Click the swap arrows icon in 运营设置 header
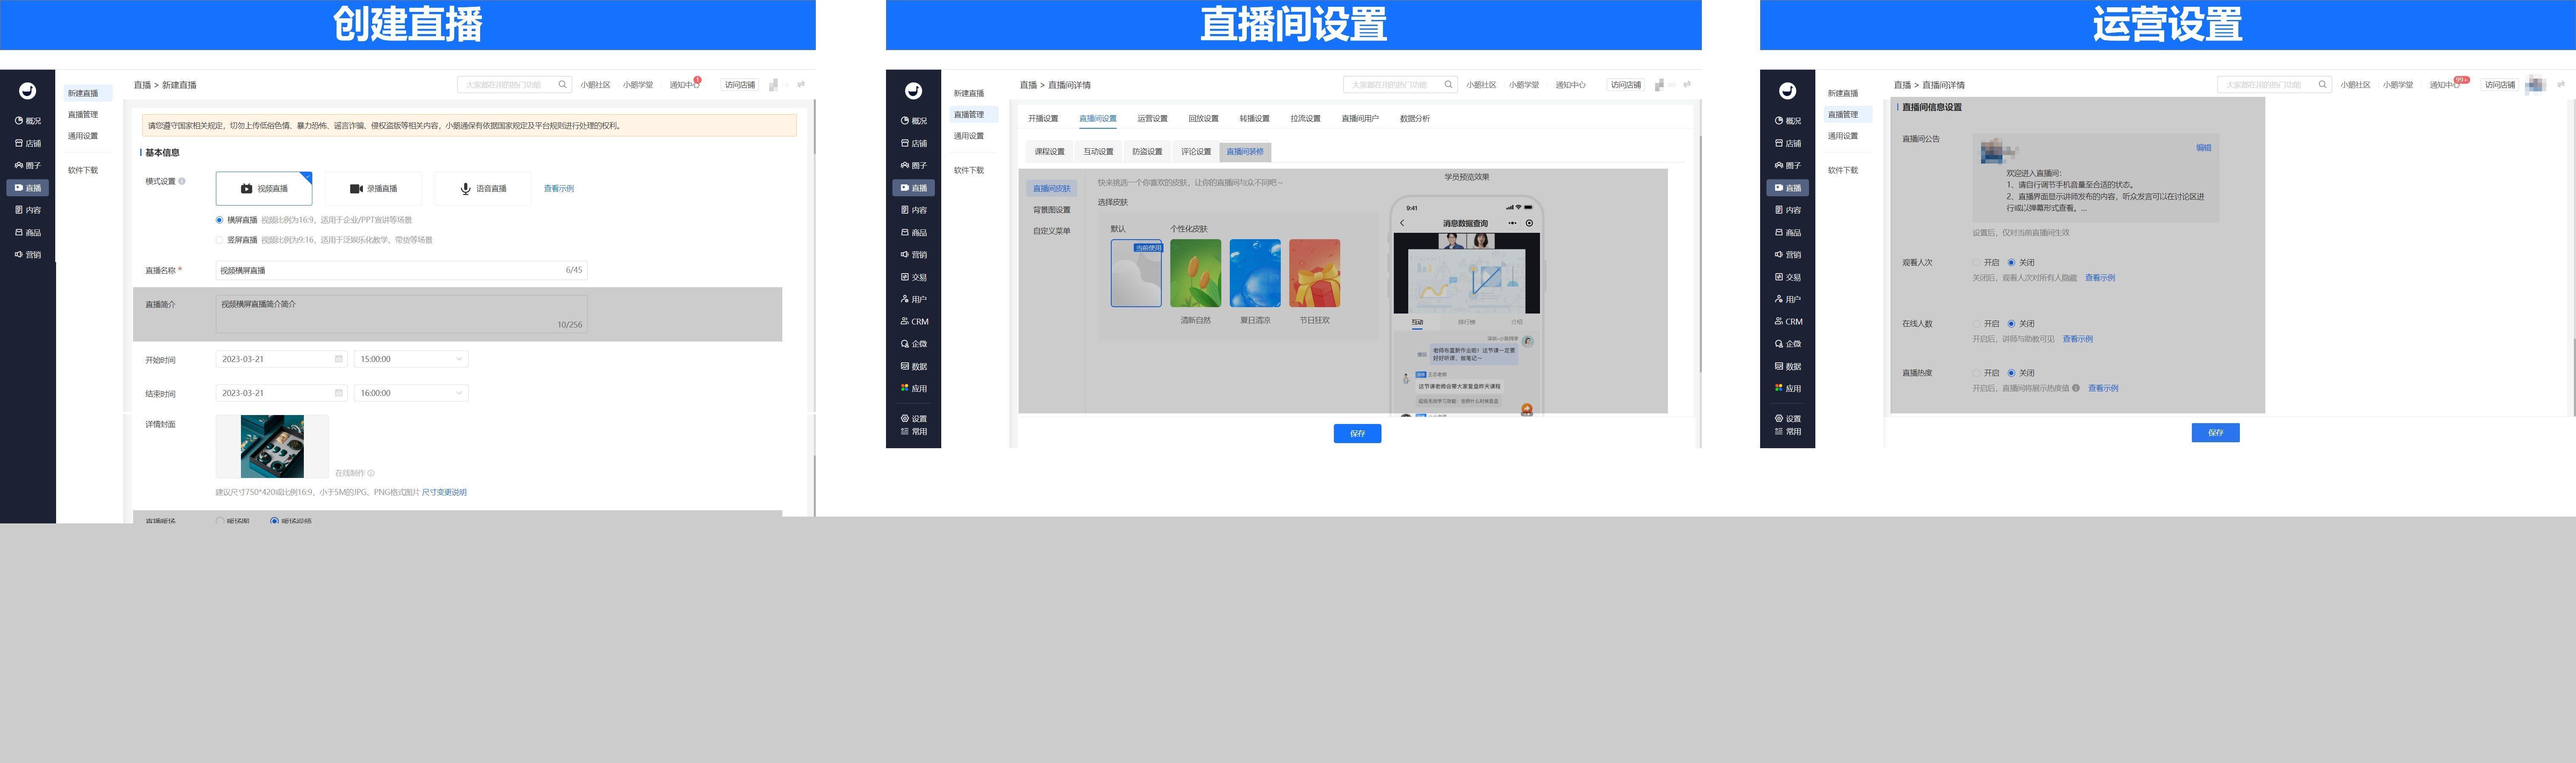 pyautogui.click(x=2561, y=85)
